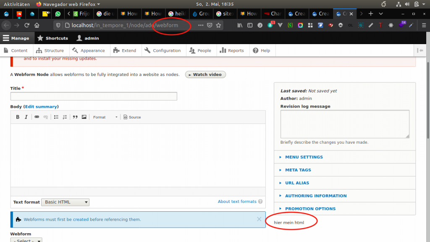Viewport: 430px width, 242px height.
Task: Click the Bold formatting icon
Action: pos(18,117)
